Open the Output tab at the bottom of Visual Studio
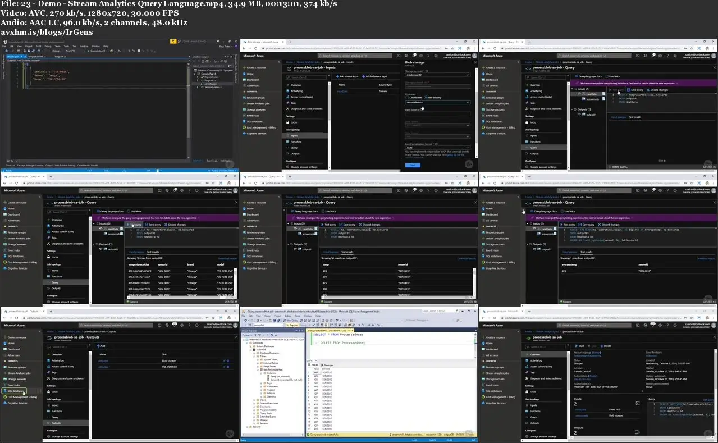The width and height of the screenshot is (718, 443). point(49,165)
